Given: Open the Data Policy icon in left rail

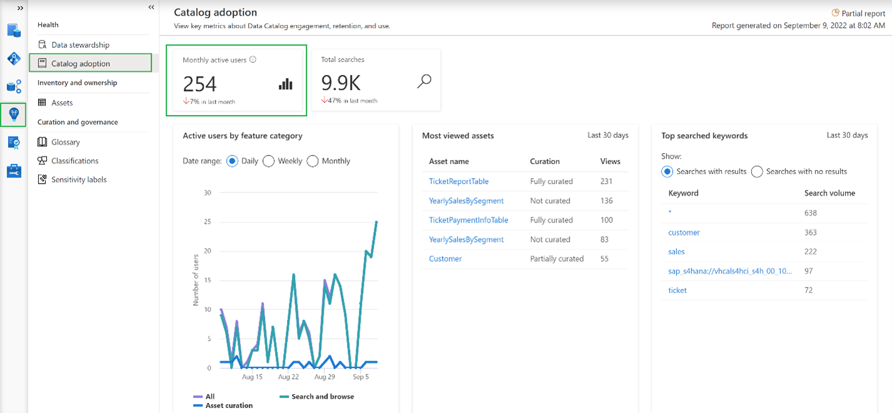Looking at the screenshot, I should pos(14,142).
